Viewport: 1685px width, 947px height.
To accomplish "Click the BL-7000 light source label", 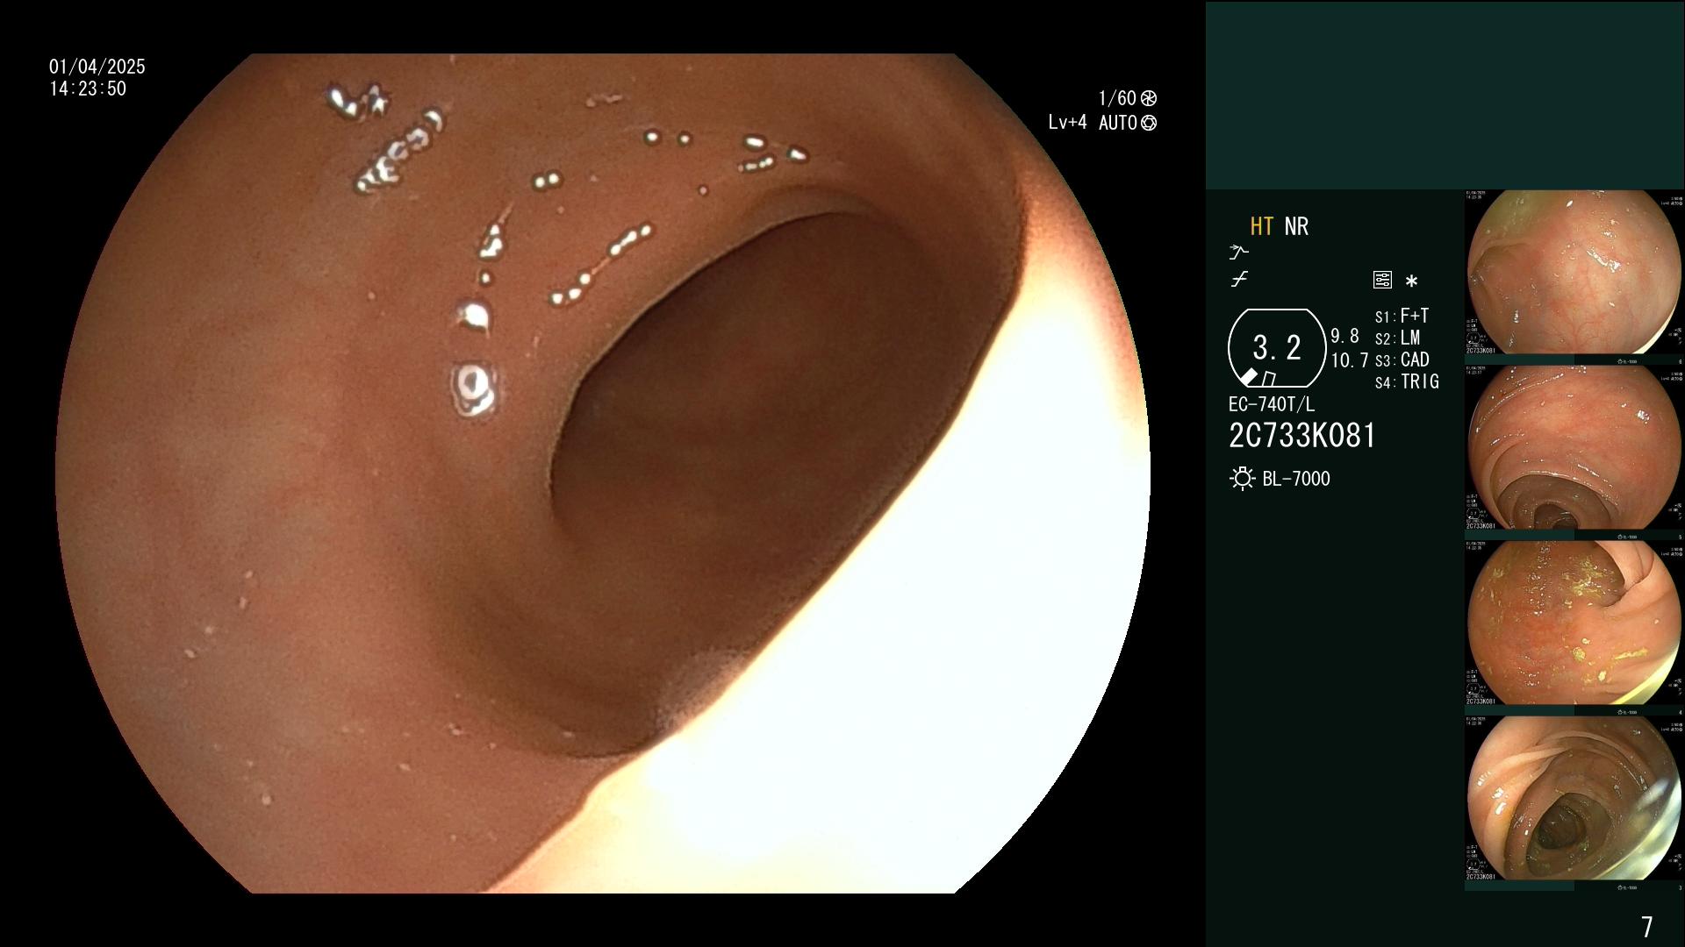I will (x=1296, y=479).
